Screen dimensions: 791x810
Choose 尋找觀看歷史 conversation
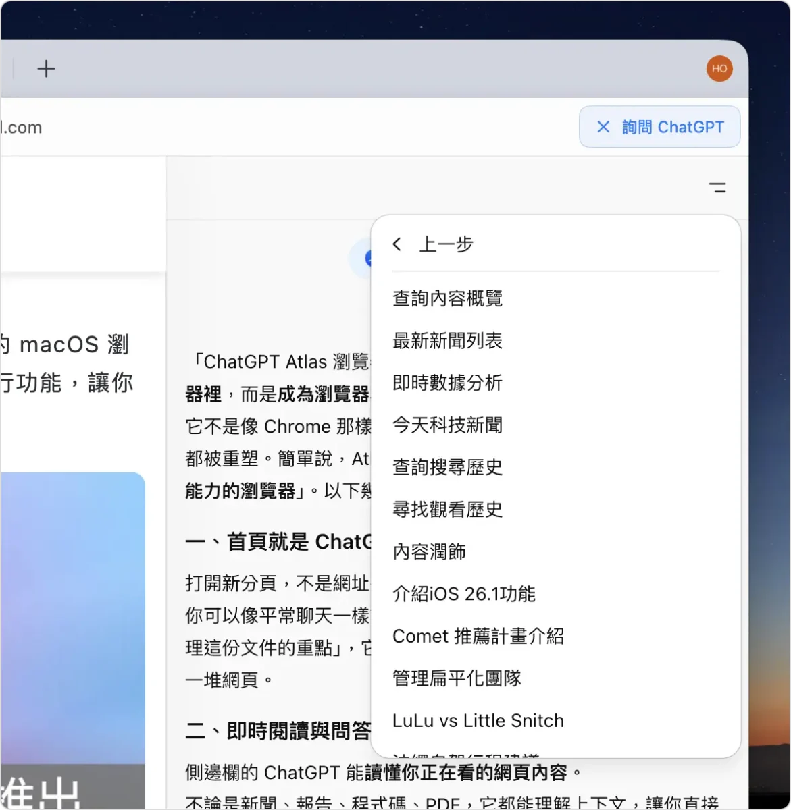447,510
